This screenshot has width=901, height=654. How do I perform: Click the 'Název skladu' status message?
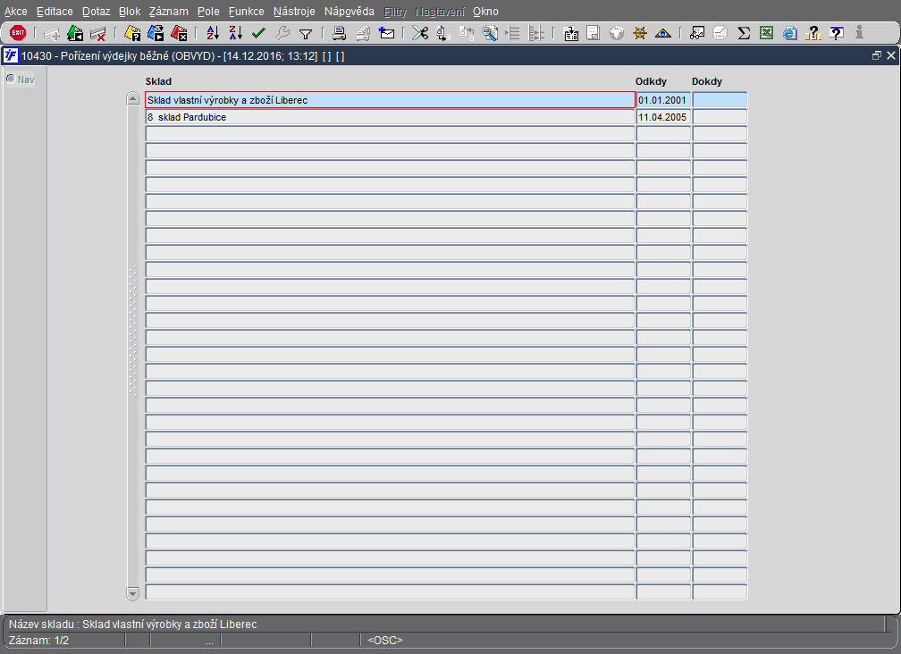click(132, 625)
